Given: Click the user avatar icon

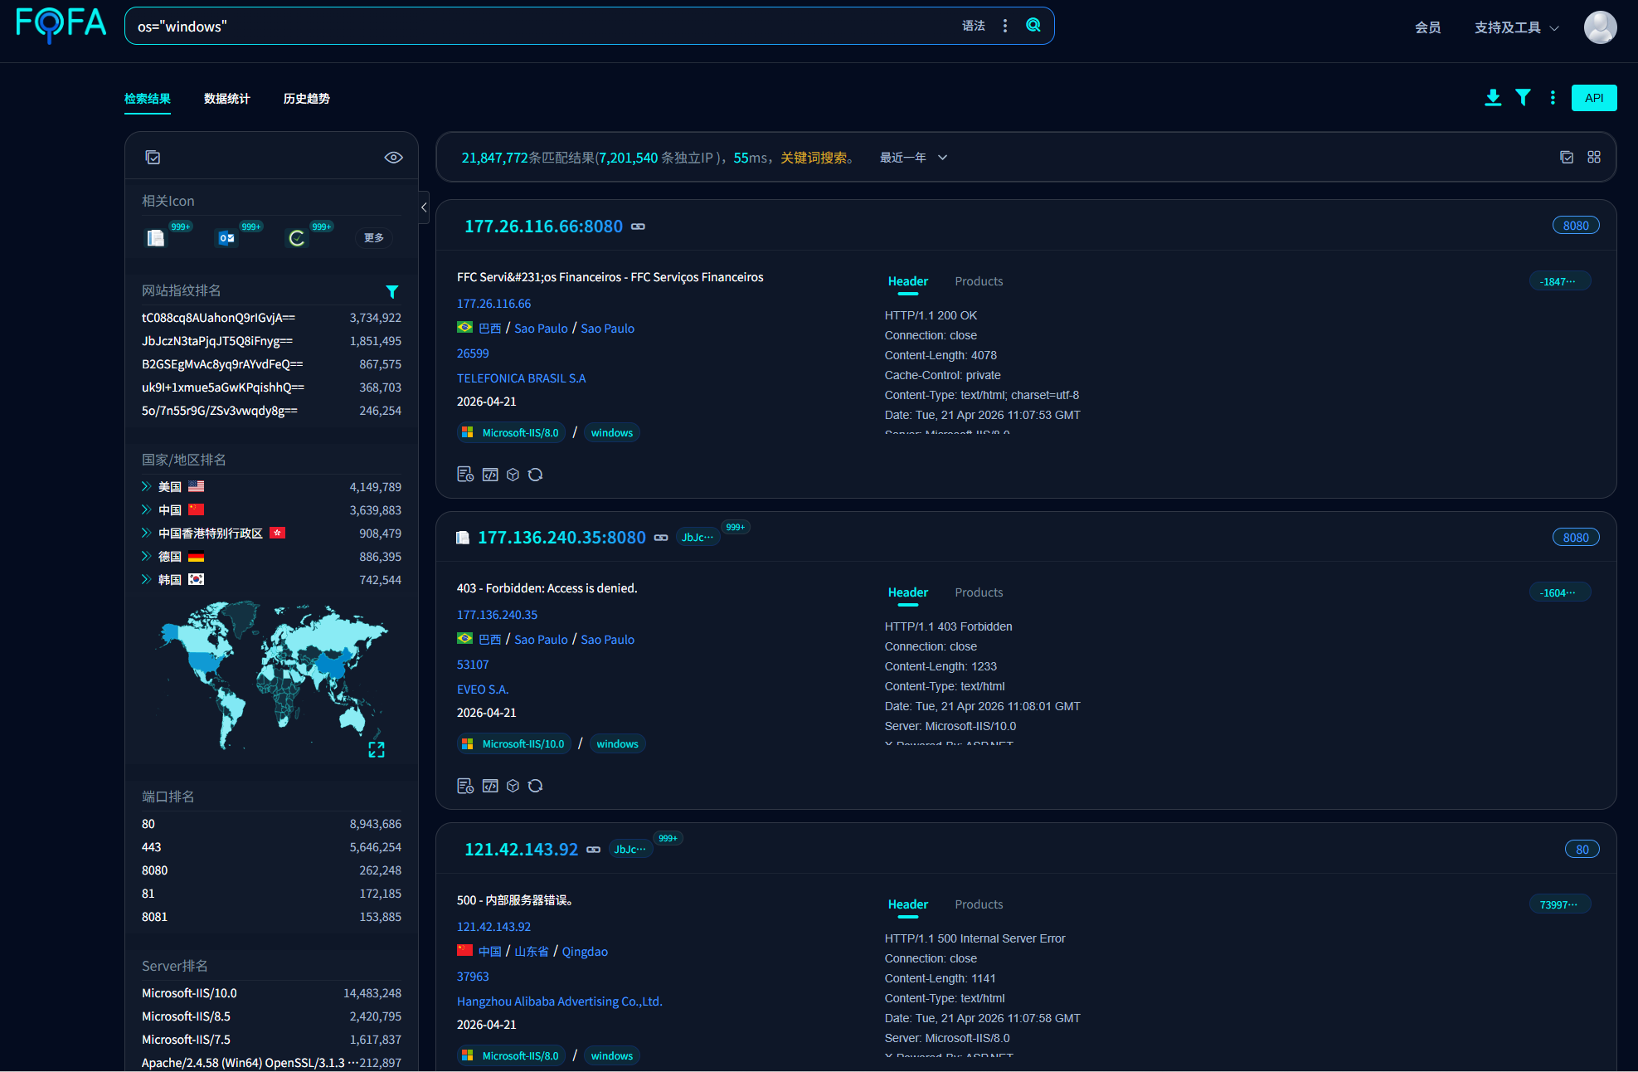Looking at the screenshot, I should click(1600, 27).
